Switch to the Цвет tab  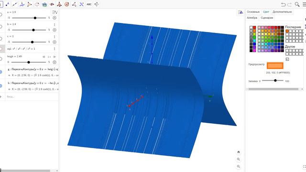coord(266,12)
